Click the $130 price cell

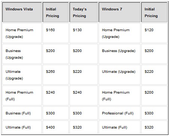[x=84, y=33]
